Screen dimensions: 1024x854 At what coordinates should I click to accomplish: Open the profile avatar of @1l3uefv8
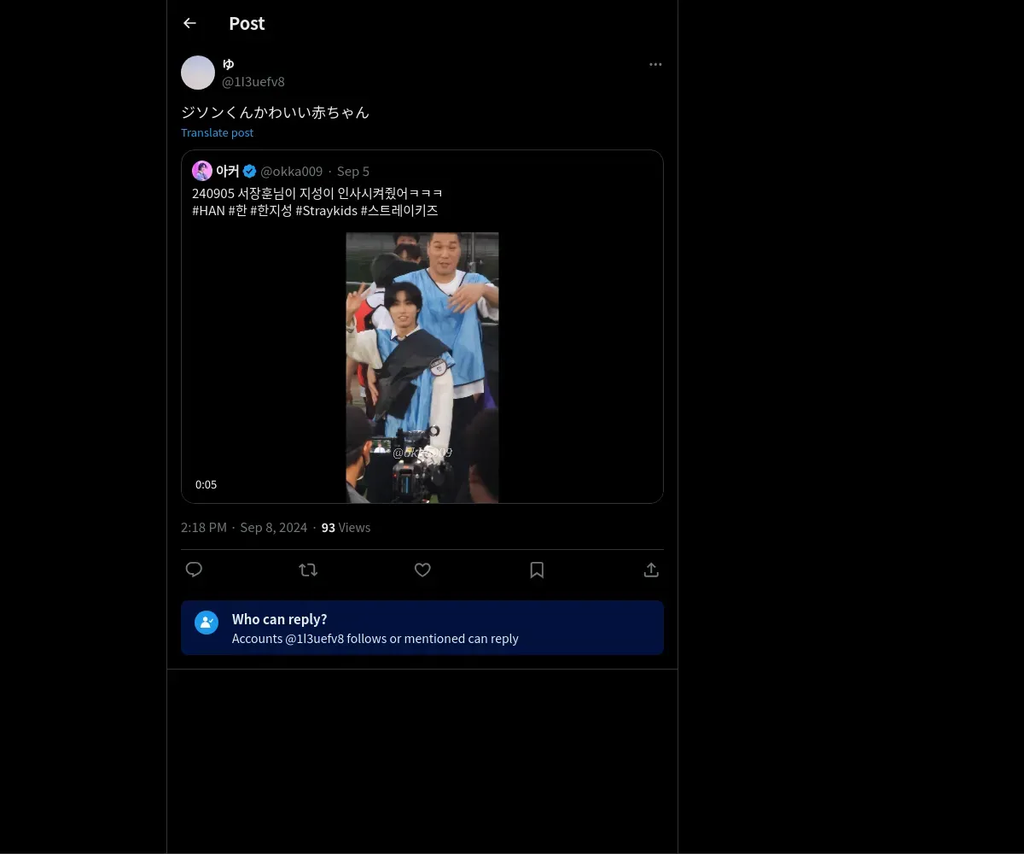tap(198, 73)
